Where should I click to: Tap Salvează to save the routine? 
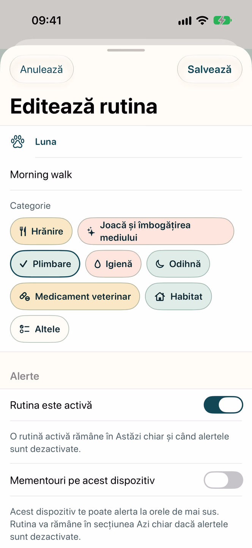[209, 69]
